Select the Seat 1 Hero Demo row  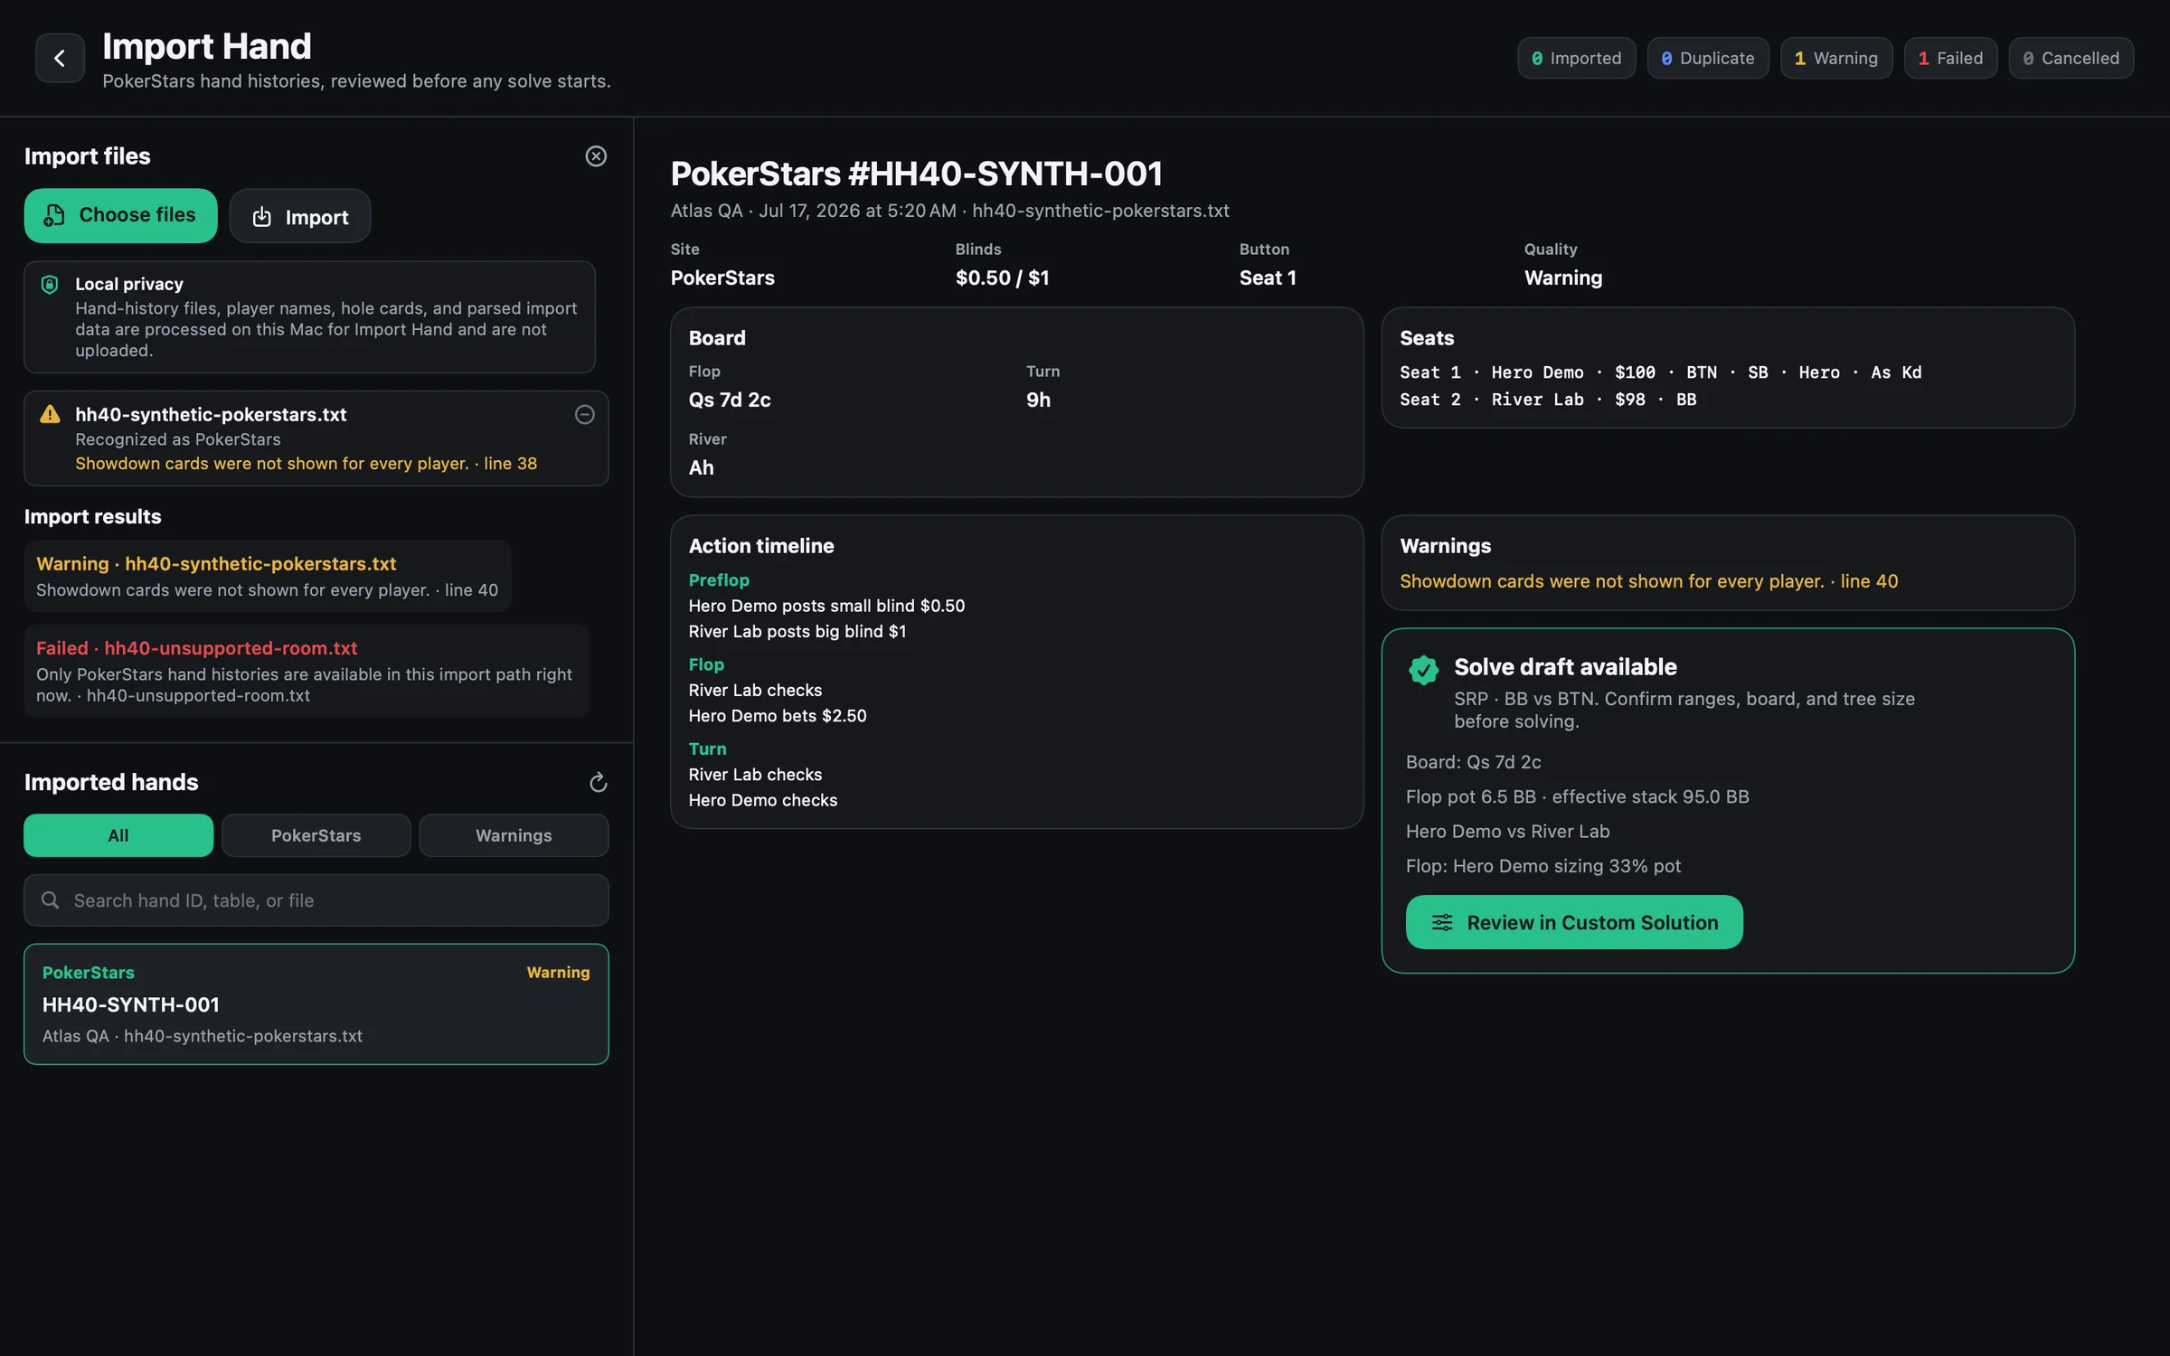tap(1660, 372)
